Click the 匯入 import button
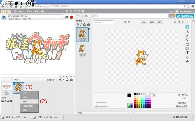Screen dimensions: 195x121 pyautogui.click(x=160, y=22)
